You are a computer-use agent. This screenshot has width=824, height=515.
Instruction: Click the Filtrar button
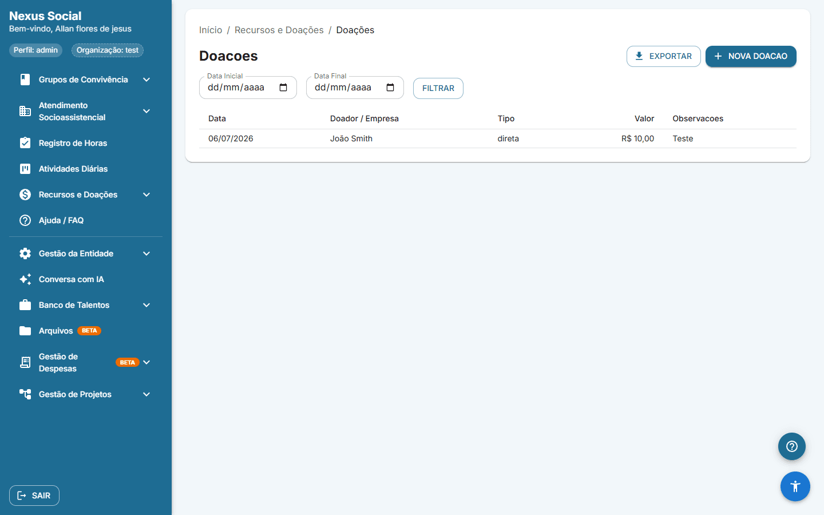tap(438, 88)
